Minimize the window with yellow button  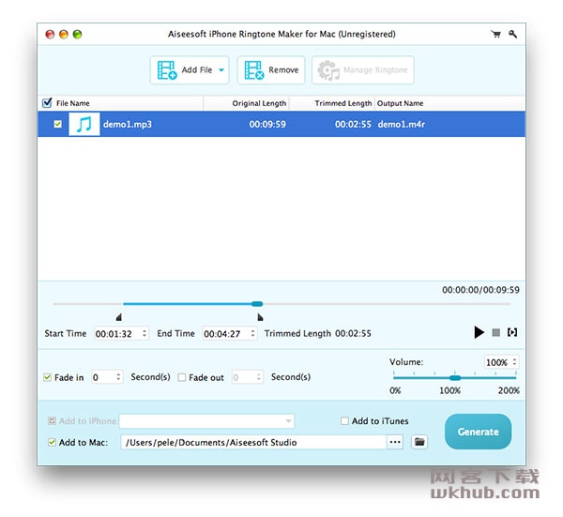coord(64,34)
